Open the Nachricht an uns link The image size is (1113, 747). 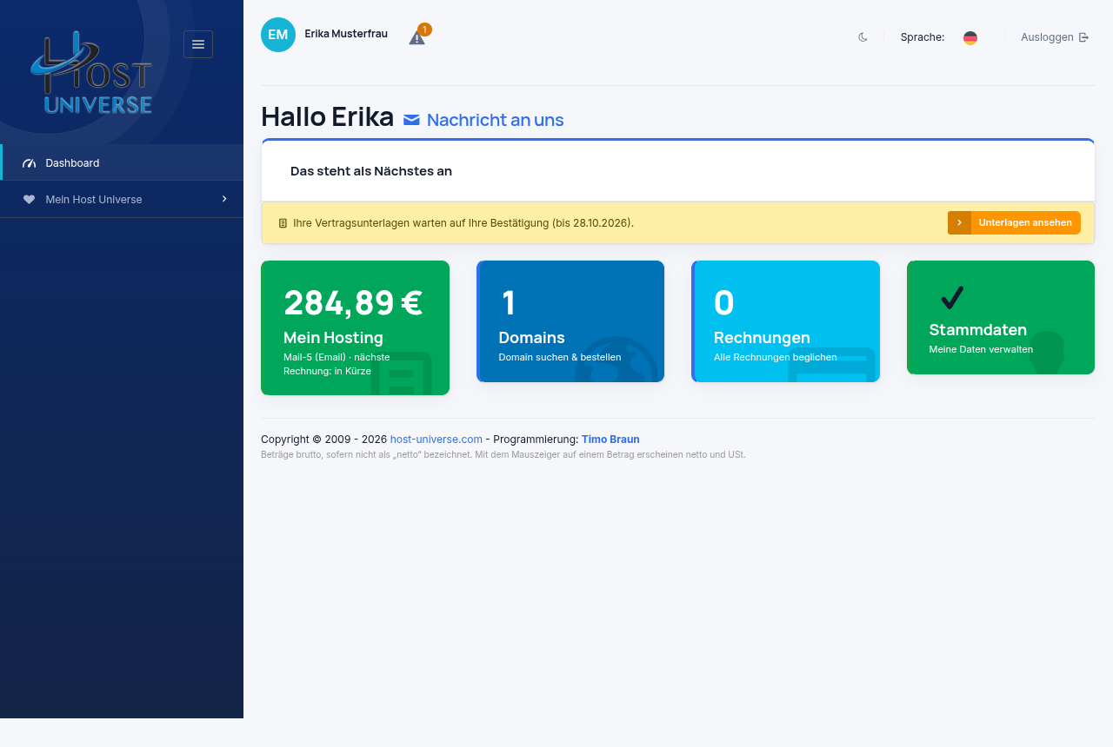pos(495,120)
